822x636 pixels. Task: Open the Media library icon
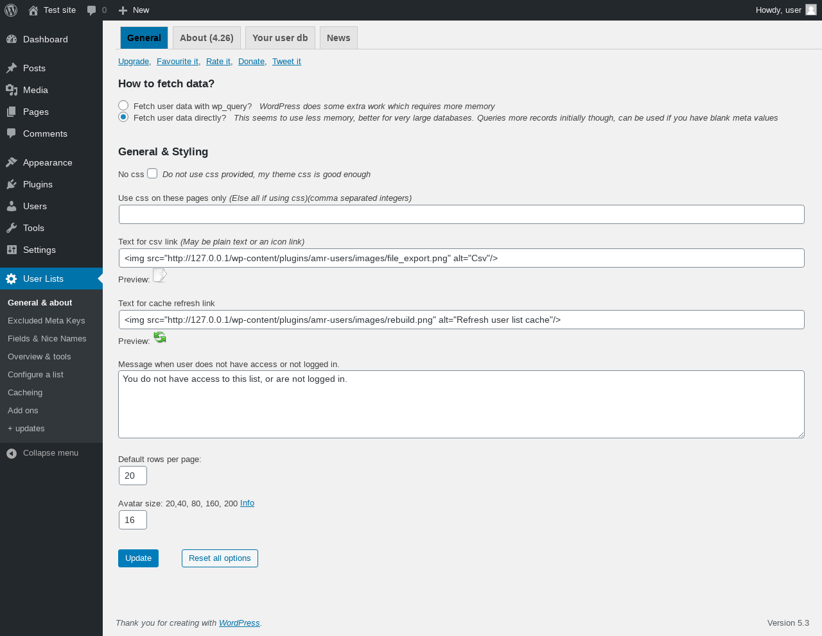(12, 90)
